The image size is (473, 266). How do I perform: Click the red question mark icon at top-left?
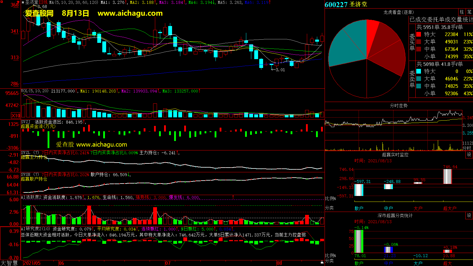pos(18,2)
